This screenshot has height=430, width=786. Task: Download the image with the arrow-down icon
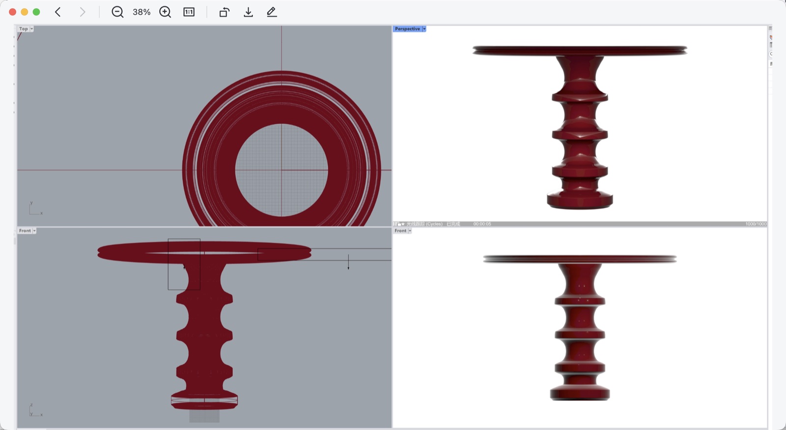tap(248, 12)
